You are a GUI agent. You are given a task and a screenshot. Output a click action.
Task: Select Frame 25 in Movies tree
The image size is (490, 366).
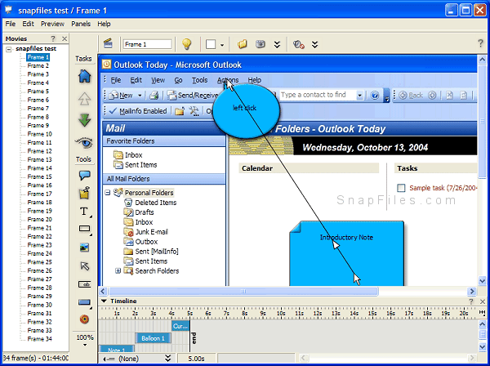click(x=39, y=262)
